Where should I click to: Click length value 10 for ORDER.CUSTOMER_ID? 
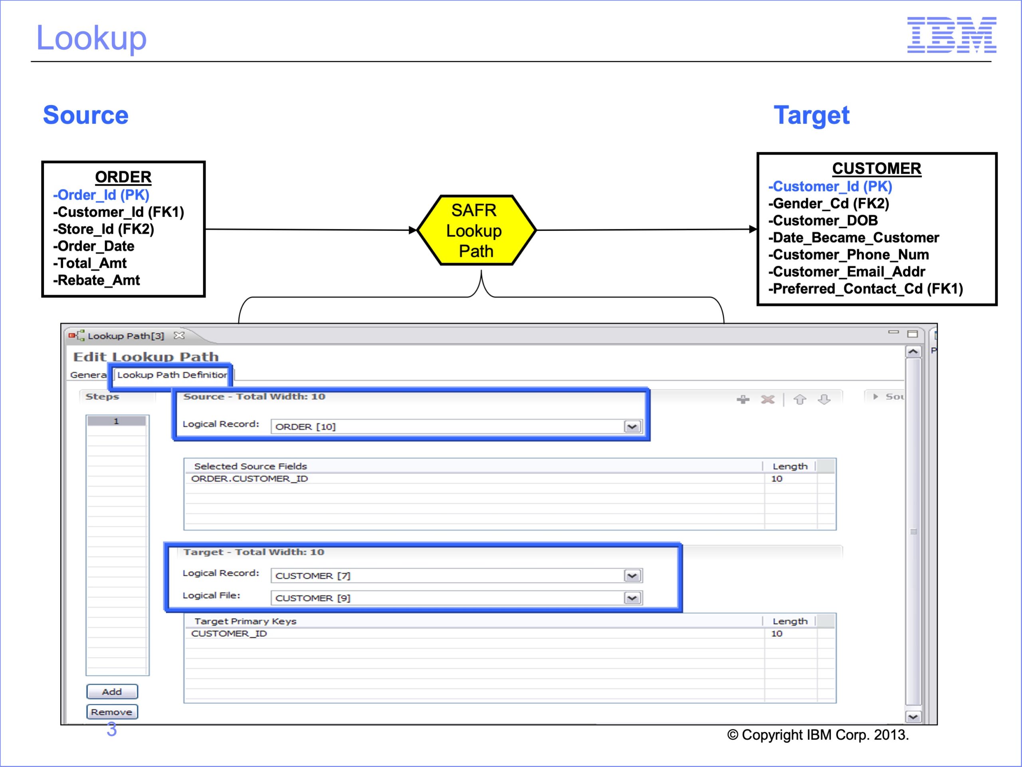pyautogui.click(x=776, y=479)
